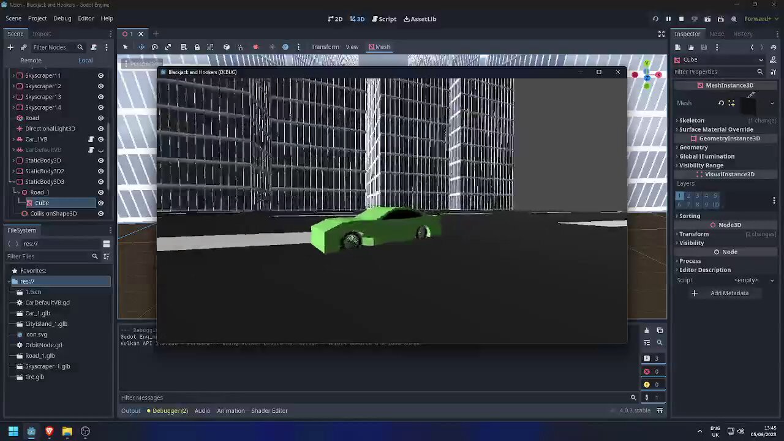The width and height of the screenshot is (784, 441).
Task: Click the instantiate child scene link icon
Action: point(23,47)
